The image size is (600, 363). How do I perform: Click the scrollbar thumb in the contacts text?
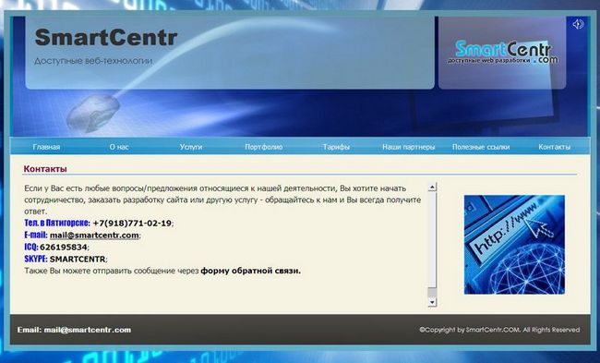(x=432, y=292)
